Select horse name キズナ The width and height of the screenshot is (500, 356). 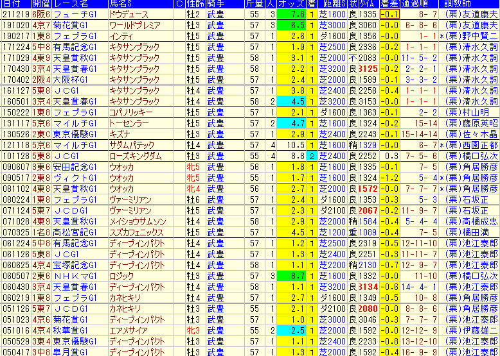tap(120, 134)
